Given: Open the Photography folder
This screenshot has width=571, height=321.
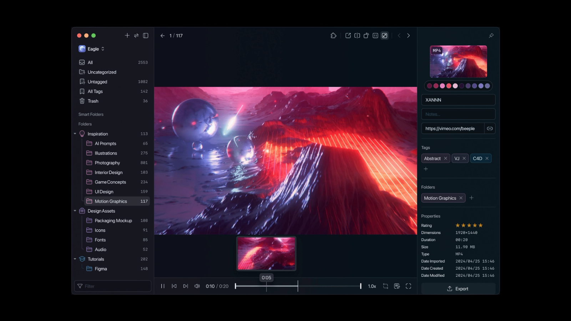Looking at the screenshot, I should coord(117,163).
